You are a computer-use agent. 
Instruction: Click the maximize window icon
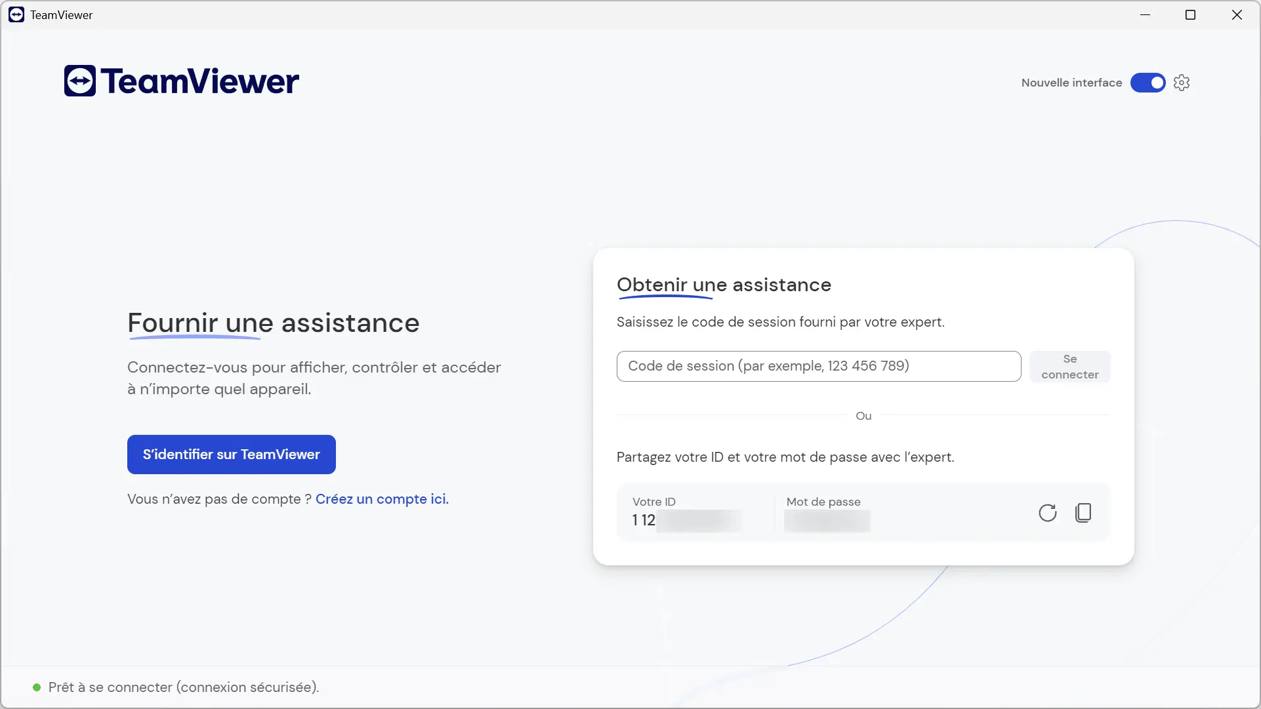pos(1191,14)
